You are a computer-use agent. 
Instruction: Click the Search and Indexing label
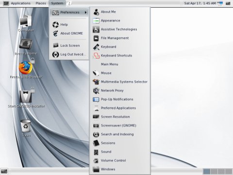point(117,134)
